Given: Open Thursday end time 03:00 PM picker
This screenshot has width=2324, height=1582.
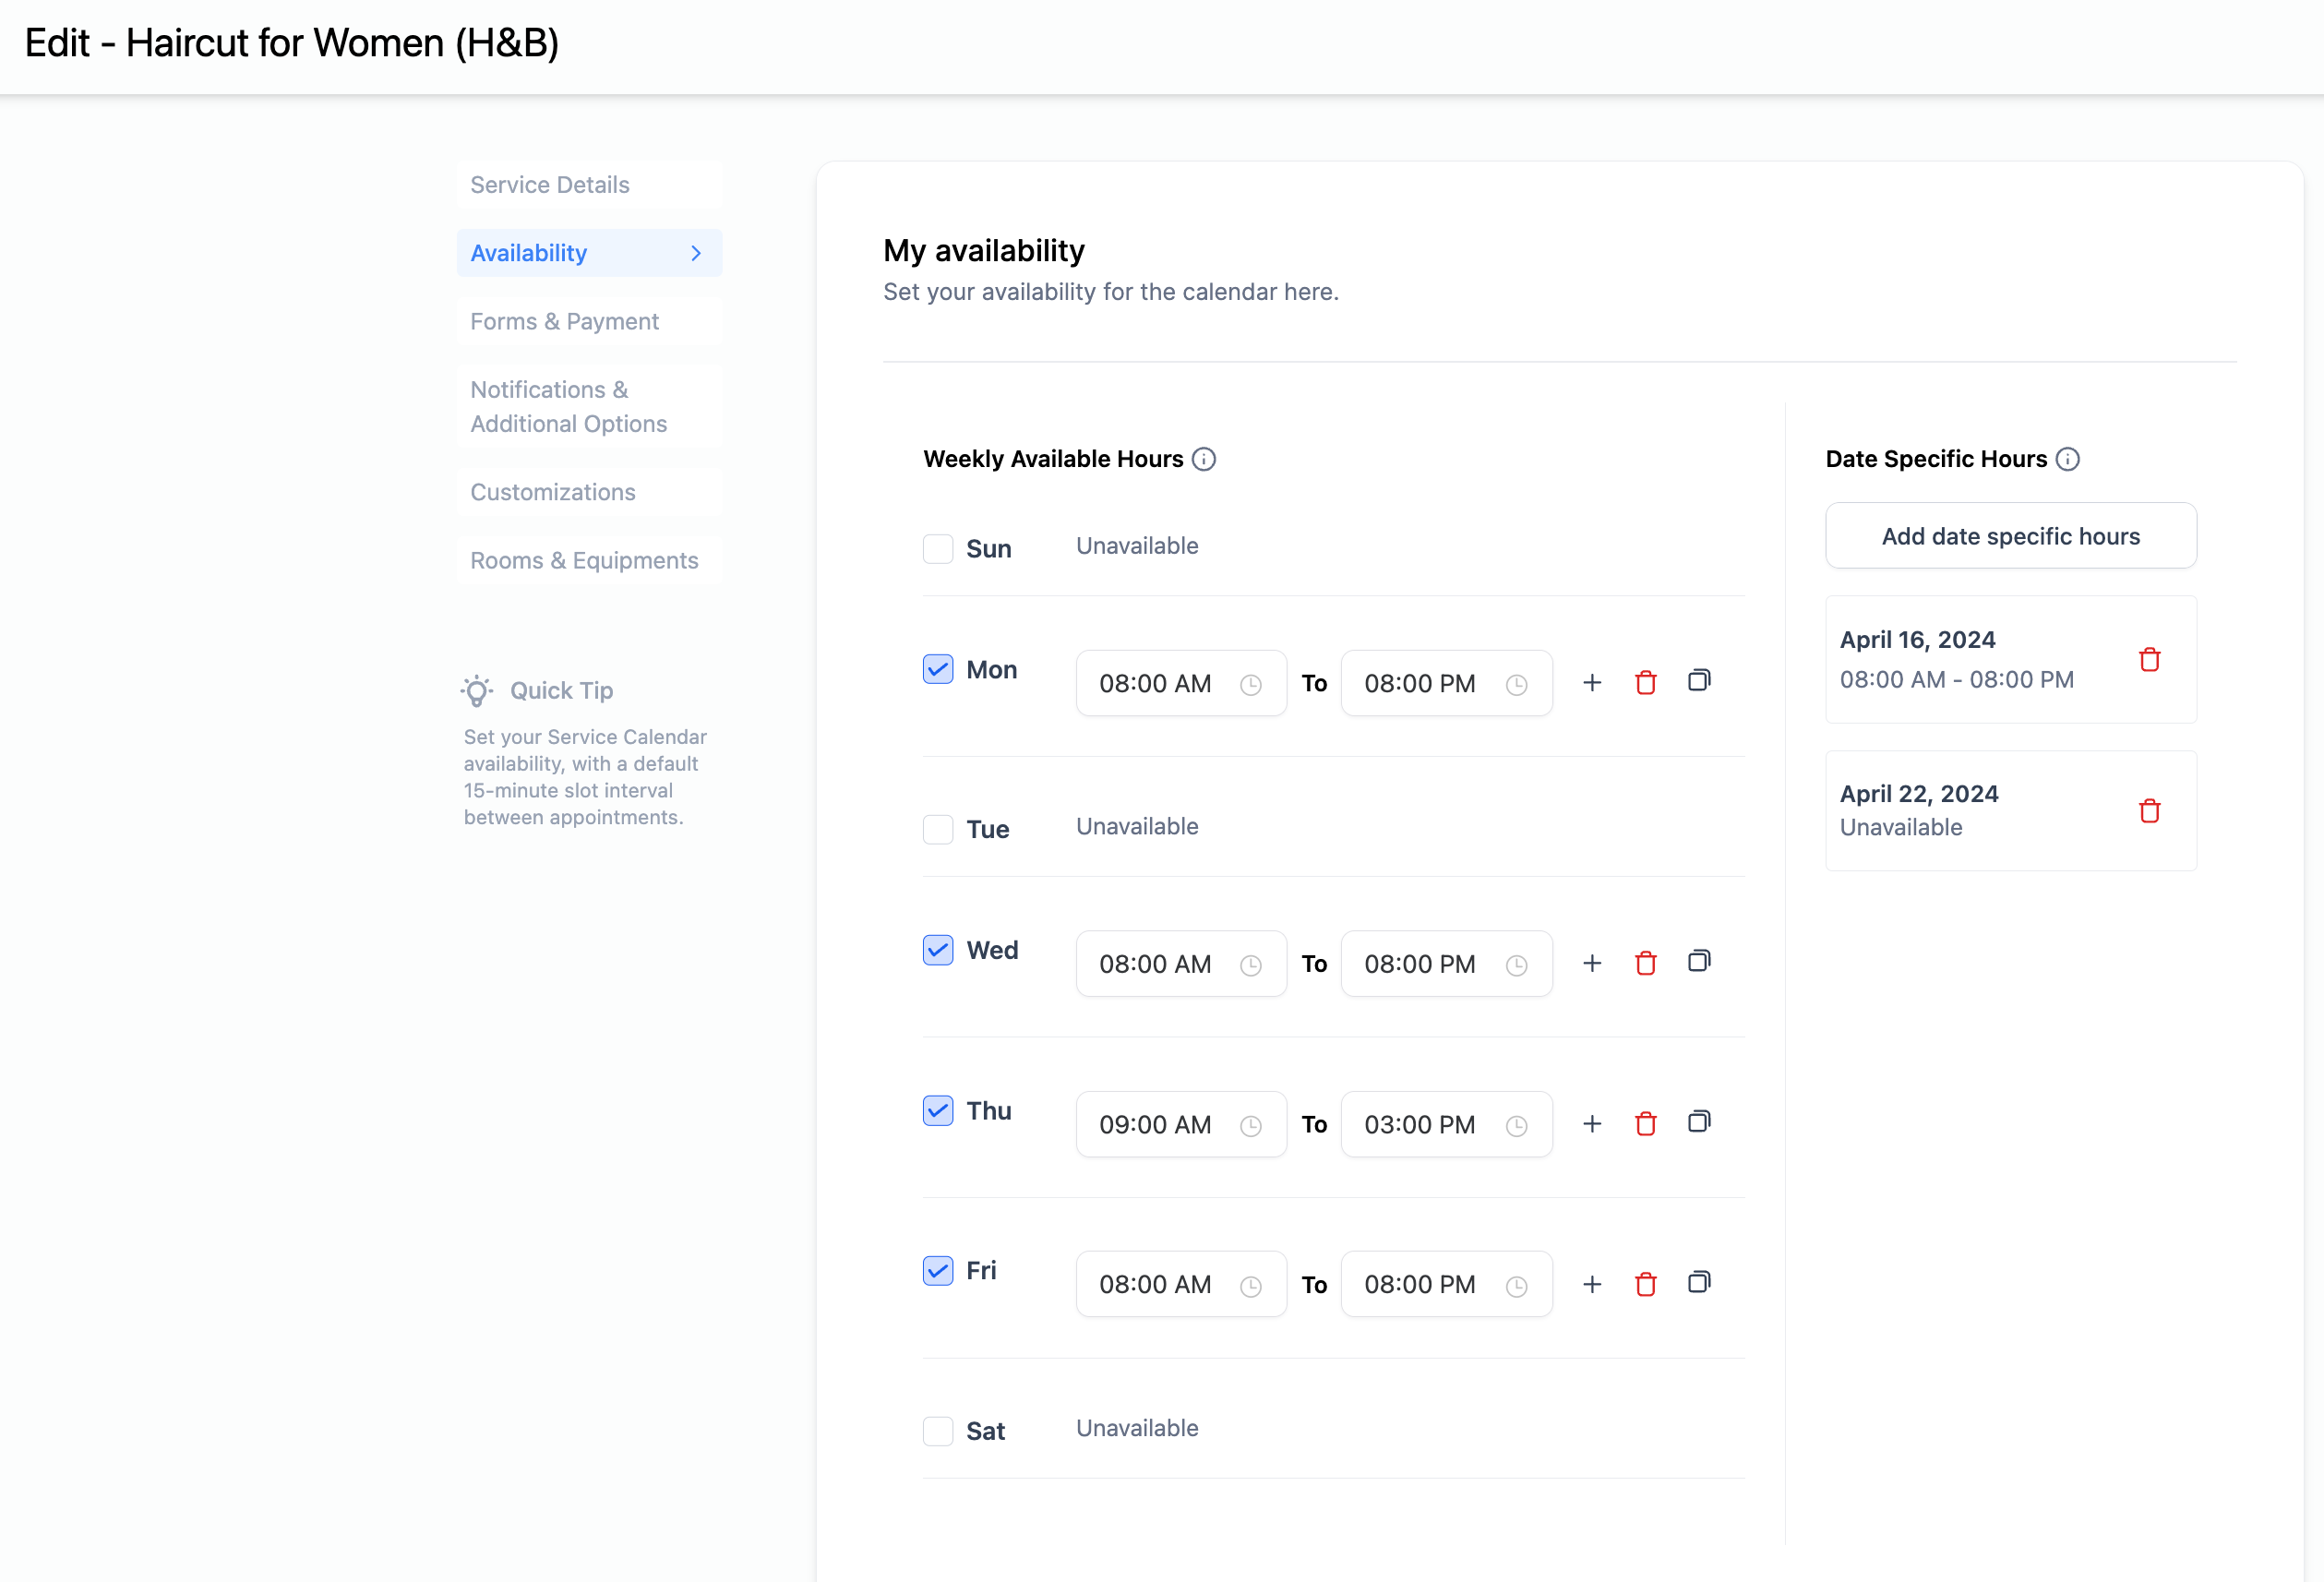Looking at the screenshot, I should pyautogui.click(x=1445, y=1124).
